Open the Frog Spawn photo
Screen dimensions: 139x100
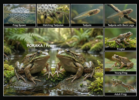20,14
